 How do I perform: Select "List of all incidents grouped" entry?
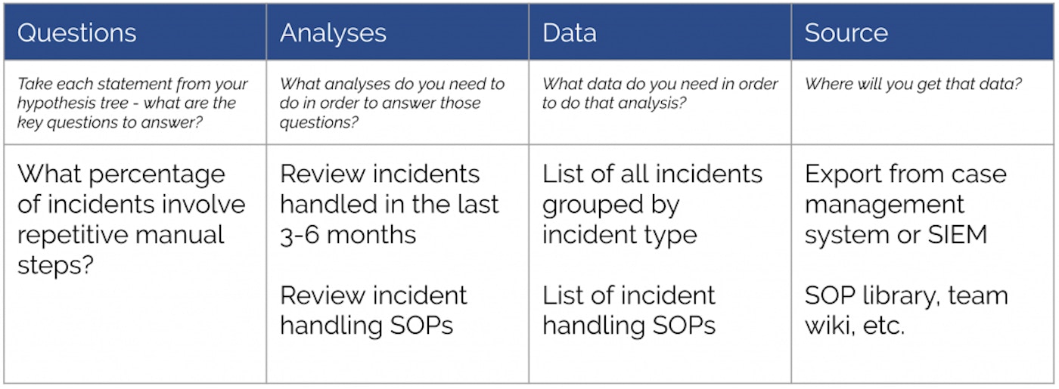[652, 189]
